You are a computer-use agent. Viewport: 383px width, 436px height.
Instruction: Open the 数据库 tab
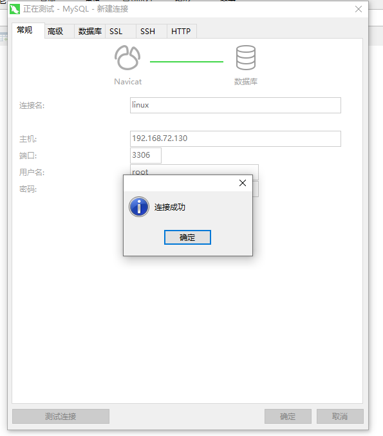pyautogui.click(x=89, y=31)
